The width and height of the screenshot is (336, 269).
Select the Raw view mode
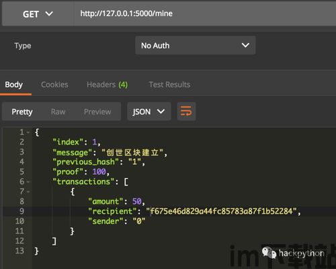(x=58, y=112)
